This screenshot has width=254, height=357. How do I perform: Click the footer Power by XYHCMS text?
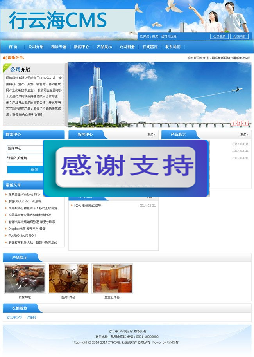pos(166,343)
